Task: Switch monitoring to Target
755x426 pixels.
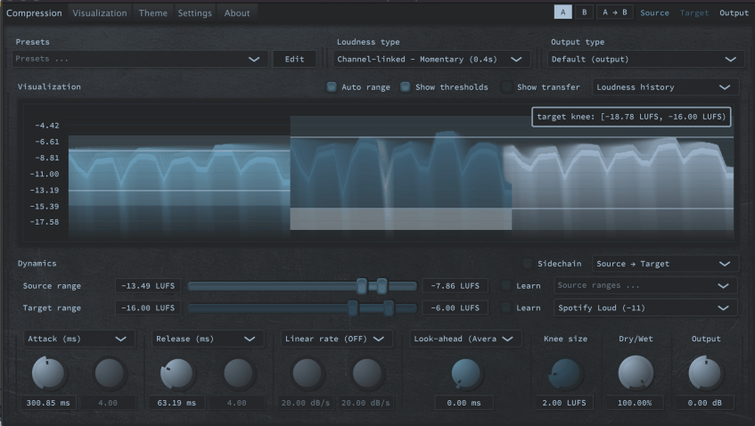Action: pos(693,13)
